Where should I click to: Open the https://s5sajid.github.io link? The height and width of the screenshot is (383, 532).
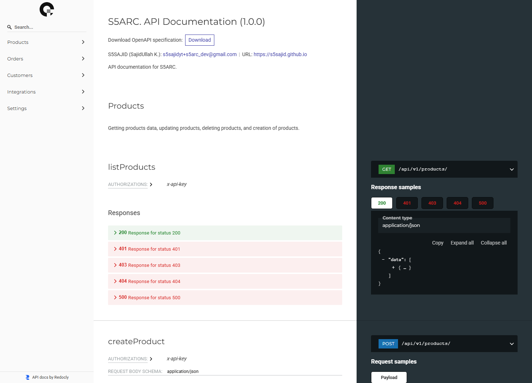280,54
